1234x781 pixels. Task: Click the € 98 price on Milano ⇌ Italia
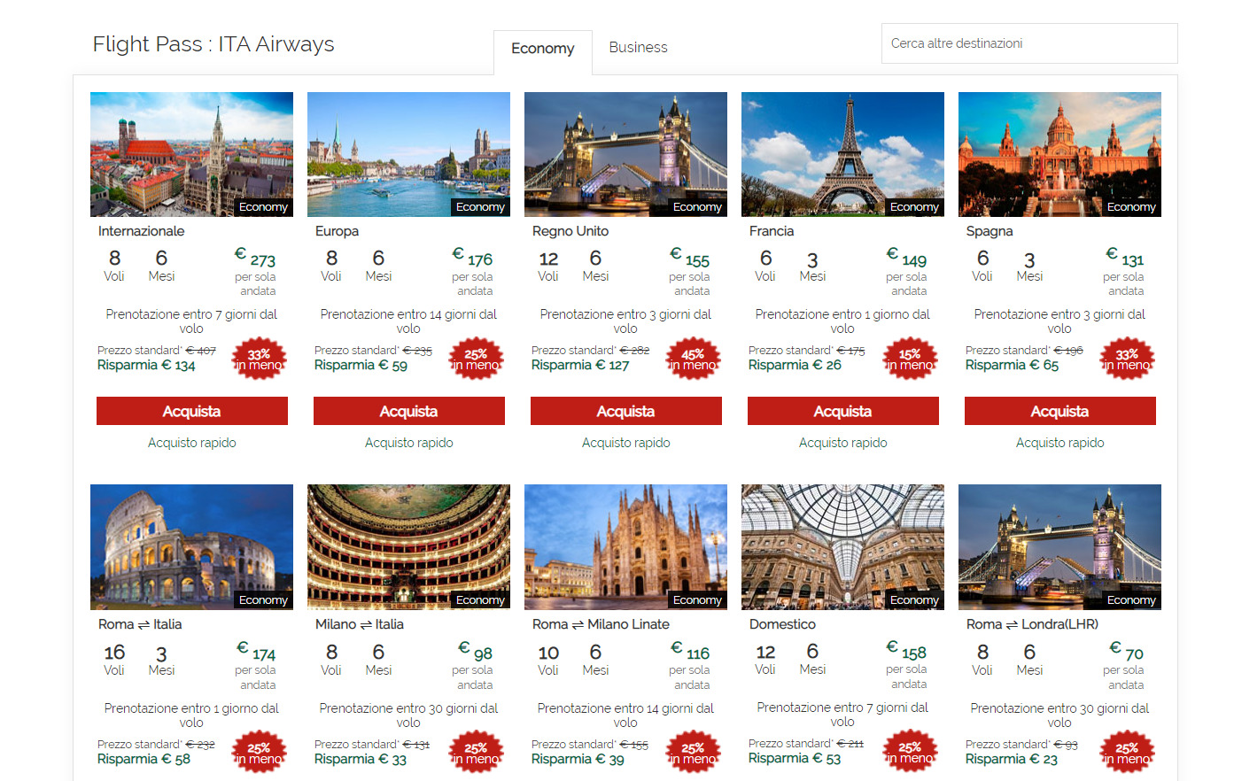click(476, 652)
